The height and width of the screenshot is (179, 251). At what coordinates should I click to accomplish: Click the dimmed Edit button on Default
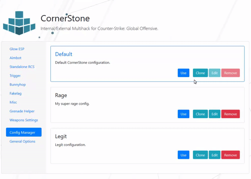tap(215, 73)
